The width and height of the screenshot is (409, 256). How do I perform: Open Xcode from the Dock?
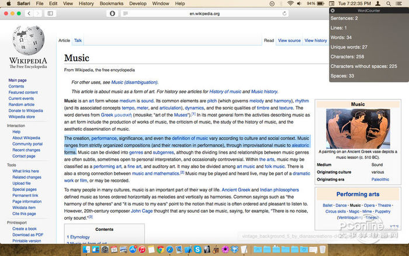coord(188,250)
